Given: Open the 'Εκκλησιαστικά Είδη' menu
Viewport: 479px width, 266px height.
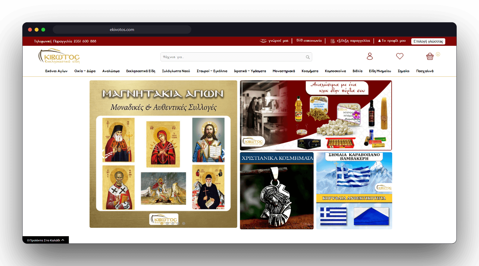Looking at the screenshot, I should pos(141,71).
